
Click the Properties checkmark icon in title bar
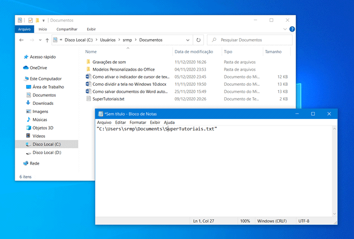[x=30, y=20]
